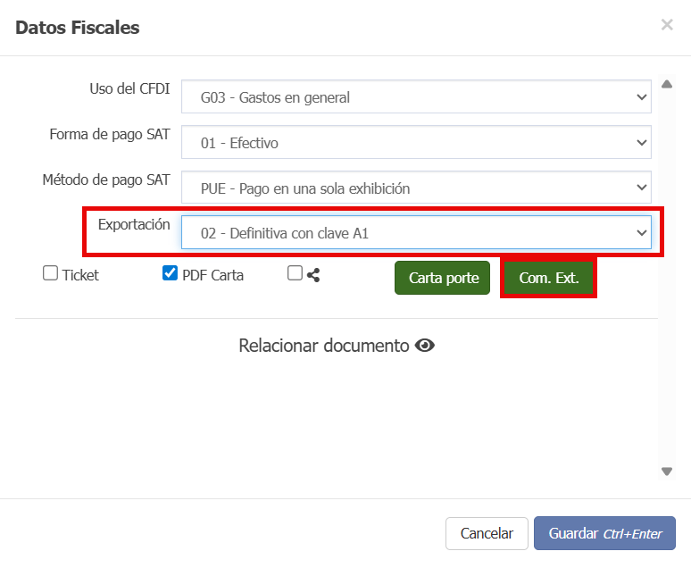691x568 pixels.
Task: Click the scroll up arrow of the dialog
Action: [x=666, y=86]
